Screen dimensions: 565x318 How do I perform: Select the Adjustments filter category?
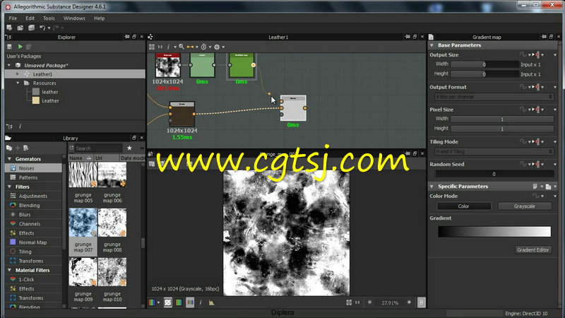(x=33, y=196)
